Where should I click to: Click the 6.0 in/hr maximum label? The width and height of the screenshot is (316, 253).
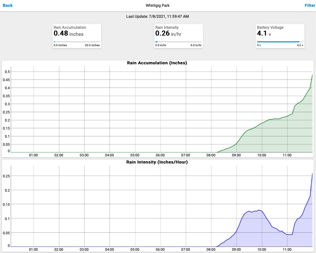(196, 45)
